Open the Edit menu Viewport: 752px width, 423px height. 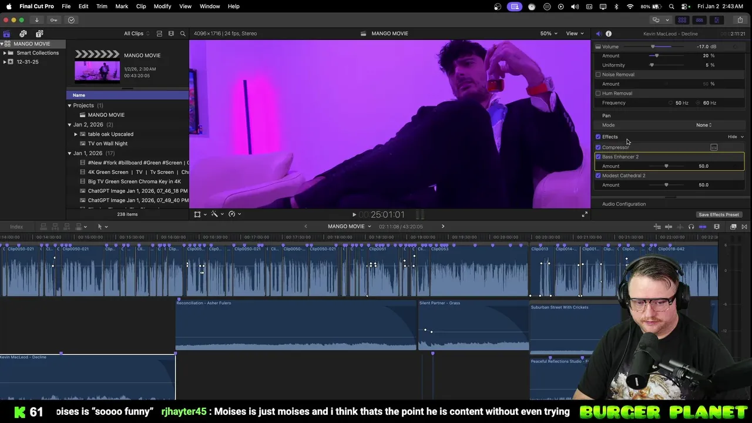click(x=83, y=6)
